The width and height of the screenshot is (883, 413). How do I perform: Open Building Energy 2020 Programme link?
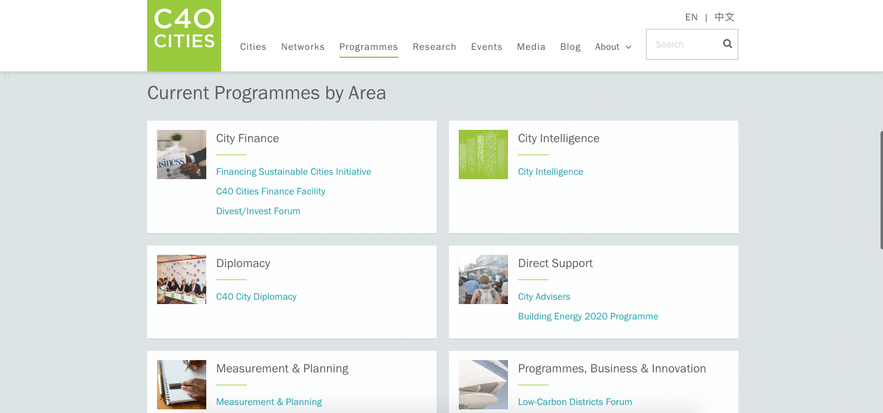[x=588, y=316]
